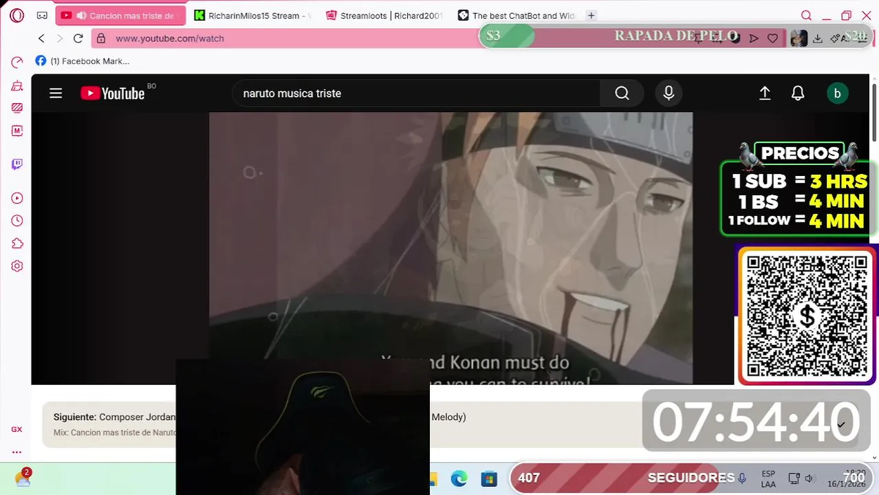Open downloads icon in address bar

click(x=818, y=38)
